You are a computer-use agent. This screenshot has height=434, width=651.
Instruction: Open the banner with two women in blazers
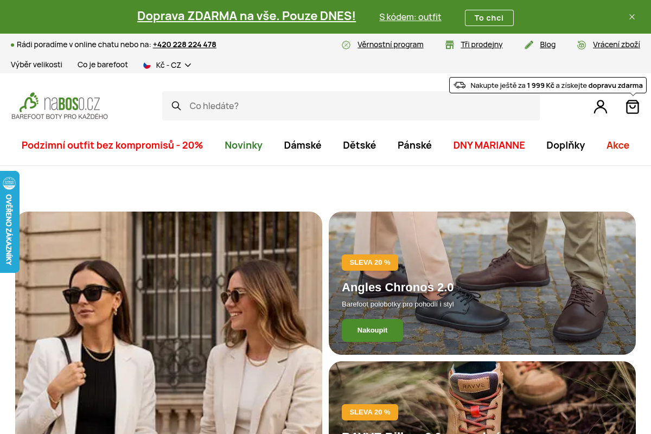pyautogui.click(x=169, y=323)
